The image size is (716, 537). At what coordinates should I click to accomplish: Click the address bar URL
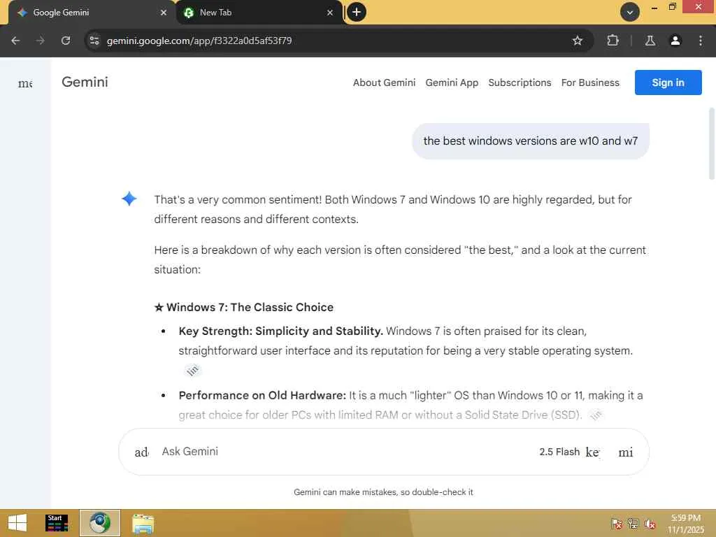(x=199, y=41)
